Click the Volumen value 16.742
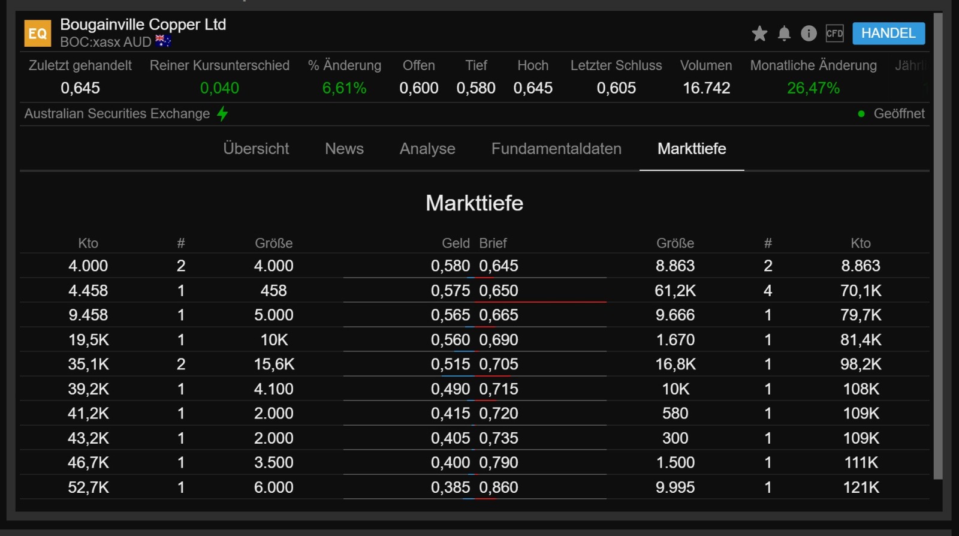The height and width of the screenshot is (536, 959). coord(707,88)
